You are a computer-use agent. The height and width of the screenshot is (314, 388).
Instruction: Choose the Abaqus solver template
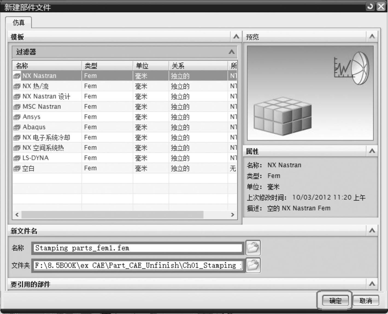(125, 127)
